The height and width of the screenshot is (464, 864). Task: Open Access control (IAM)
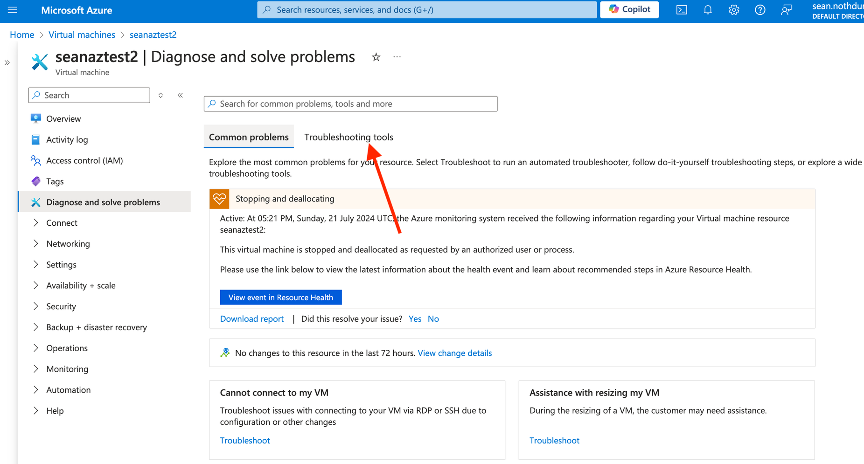click(x=105, y=160)
